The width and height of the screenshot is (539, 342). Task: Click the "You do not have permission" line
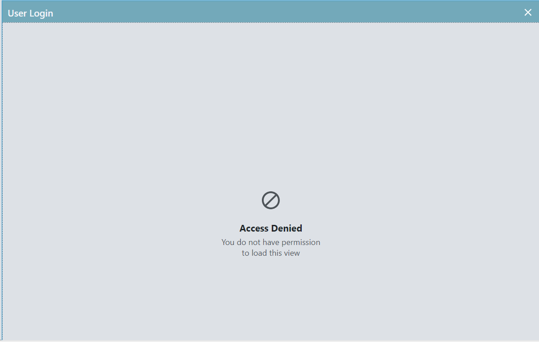click(271, 242)
